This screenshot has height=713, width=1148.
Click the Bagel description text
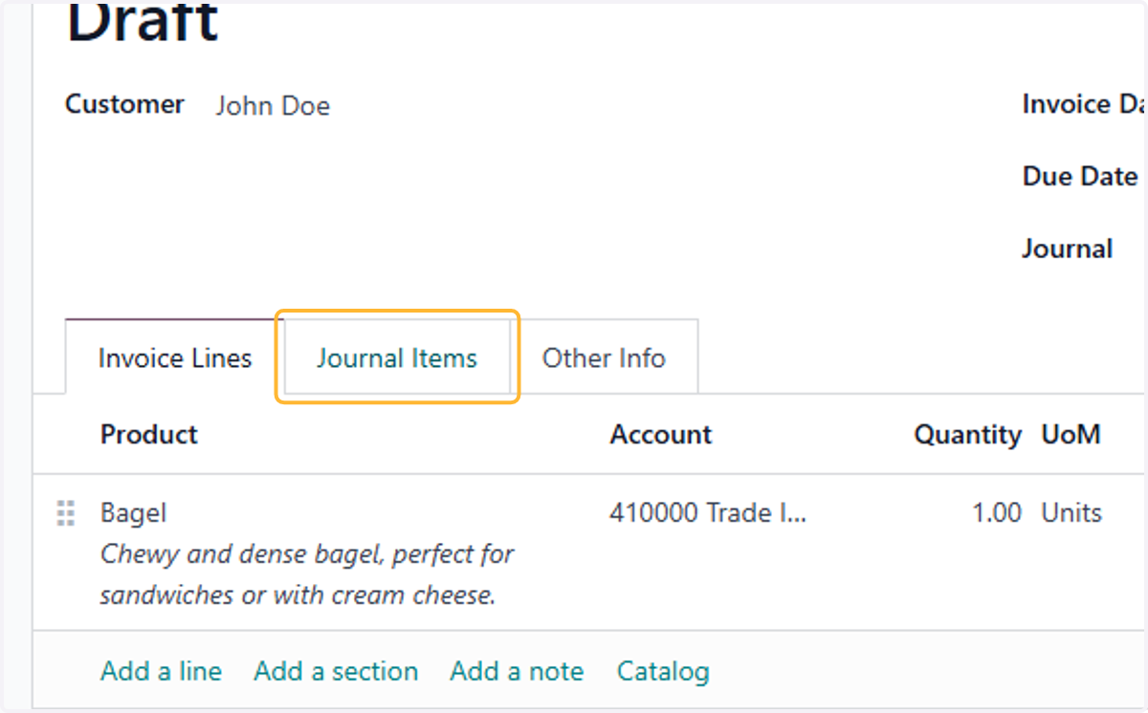pyautogui.click(x=307, y=574)
